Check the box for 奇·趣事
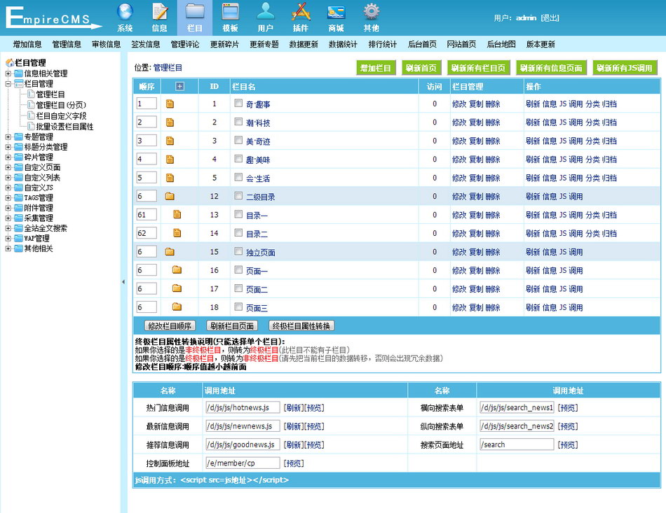Screen dimensions: 666x513 [238, 103]
